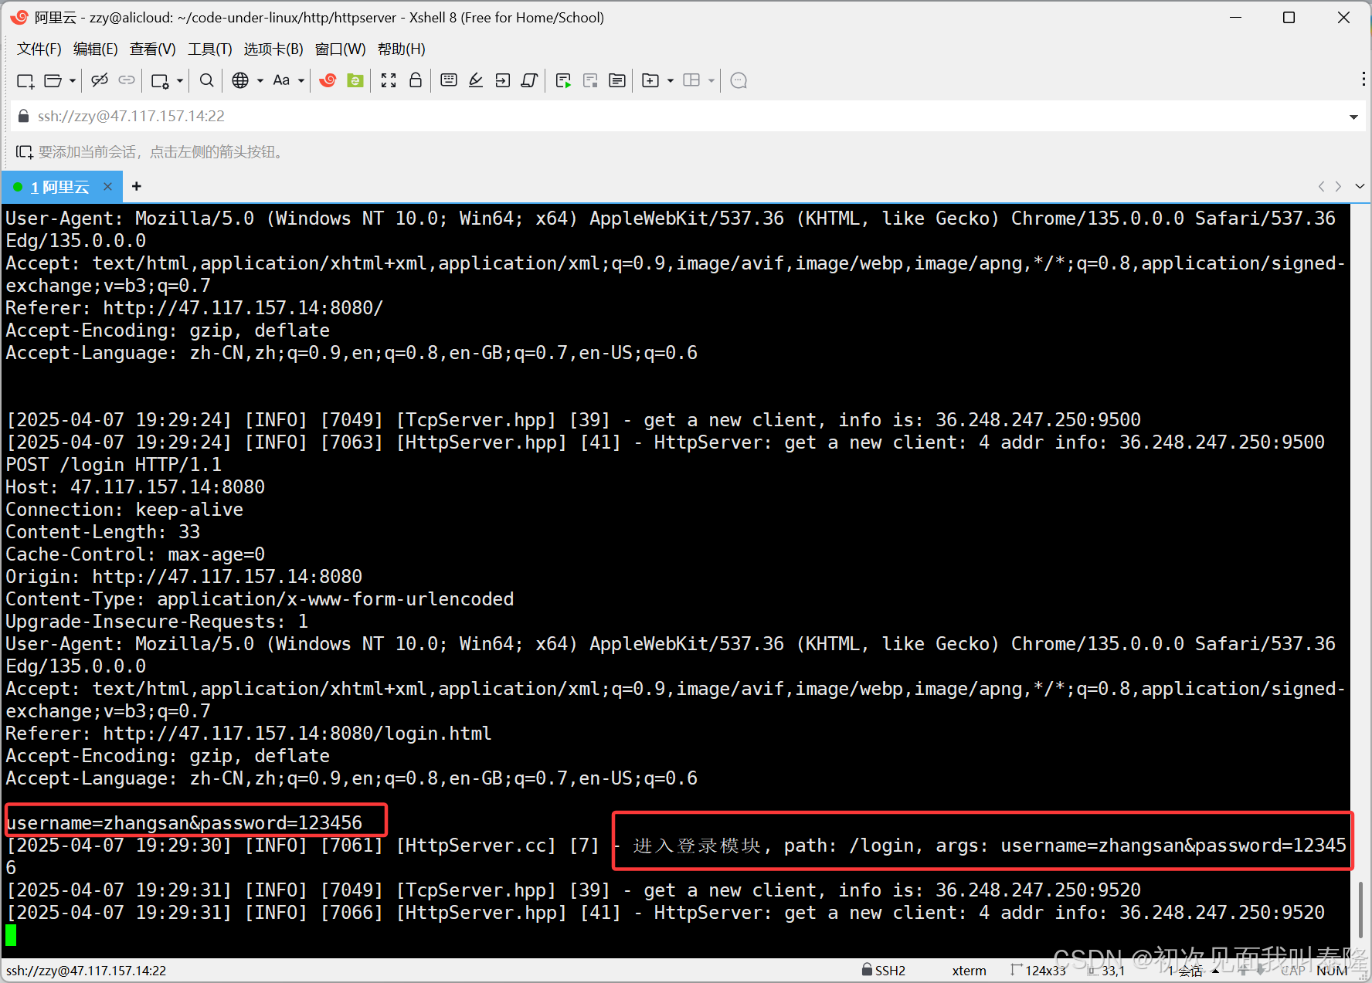Select the 1 阿里云 session tab

(x=60, y=187)
